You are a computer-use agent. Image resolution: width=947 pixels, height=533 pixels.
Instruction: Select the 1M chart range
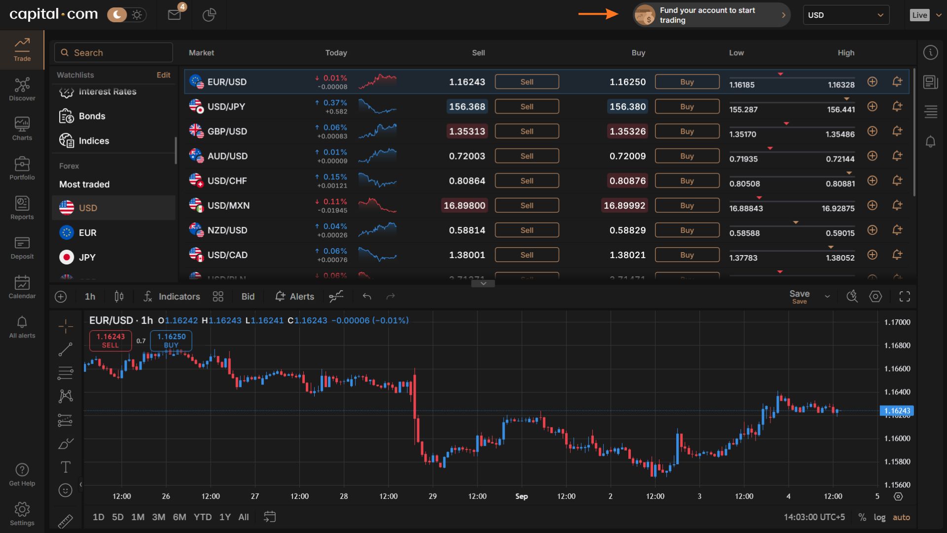[x=138, y=517]
